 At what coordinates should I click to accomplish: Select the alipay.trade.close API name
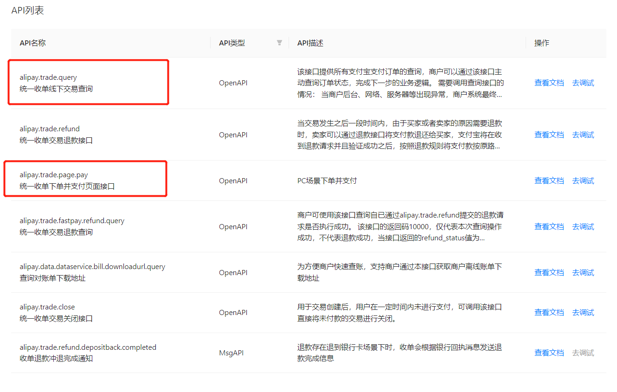pyautogui.click(x=47, y=307)
